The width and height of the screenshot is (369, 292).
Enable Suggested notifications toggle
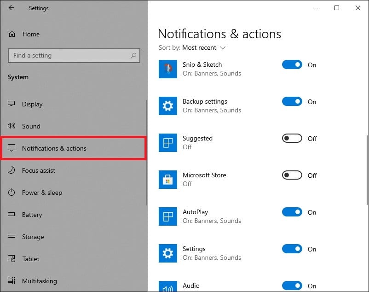tap(292, 139)
